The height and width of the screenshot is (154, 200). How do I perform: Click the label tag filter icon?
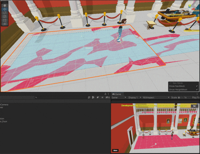point(98,97)
